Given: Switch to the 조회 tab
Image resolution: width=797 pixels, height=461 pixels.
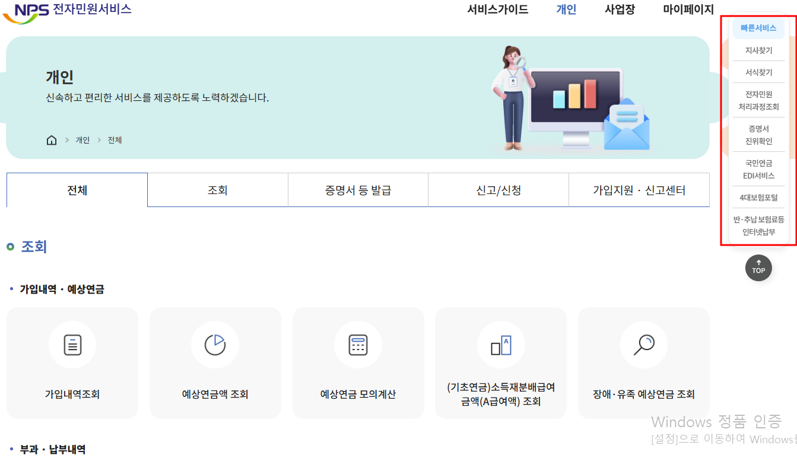Looking at the screenshot, I should (x=217, y=189).
